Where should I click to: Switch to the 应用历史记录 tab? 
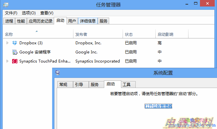click(x=40, y=21)
